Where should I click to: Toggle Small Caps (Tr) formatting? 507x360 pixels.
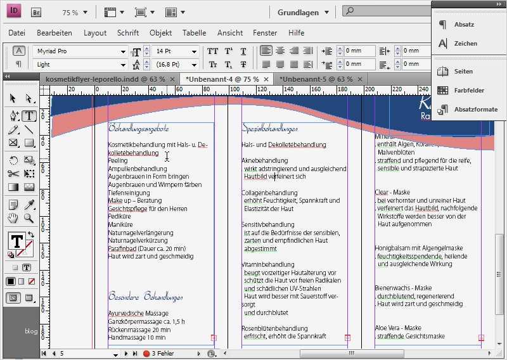[x=212, y=65]
